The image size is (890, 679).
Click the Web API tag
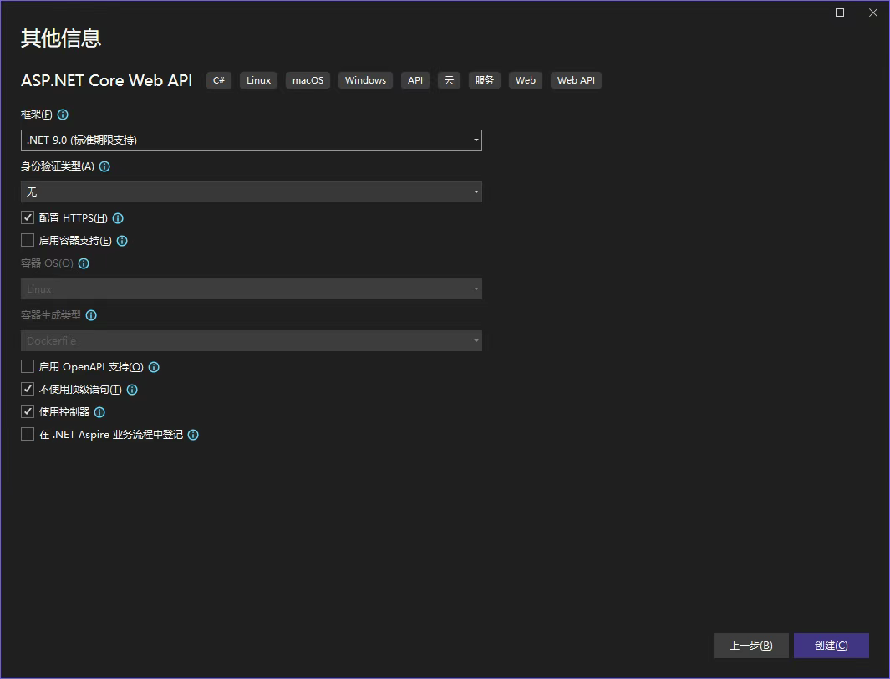point(576,80)
